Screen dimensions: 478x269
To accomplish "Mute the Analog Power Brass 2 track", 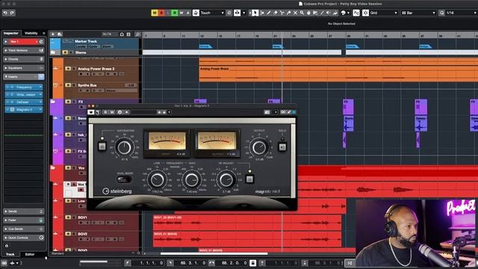I will pyautogui.click(x=68, y=69).
